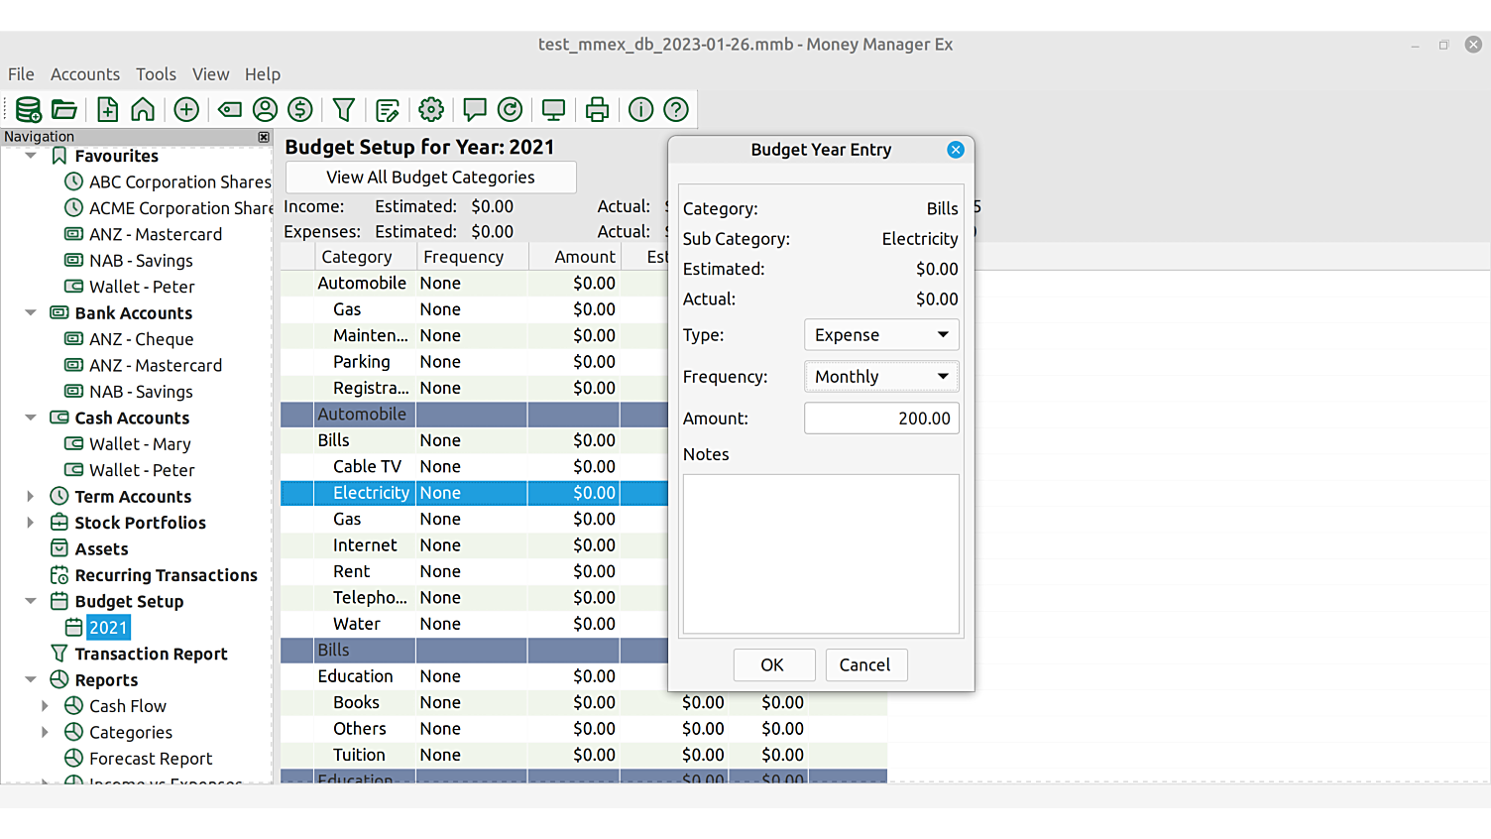Click the circular refresh toolbar icon
This screenshot has width=1491, height=839.
coord(510,109)
